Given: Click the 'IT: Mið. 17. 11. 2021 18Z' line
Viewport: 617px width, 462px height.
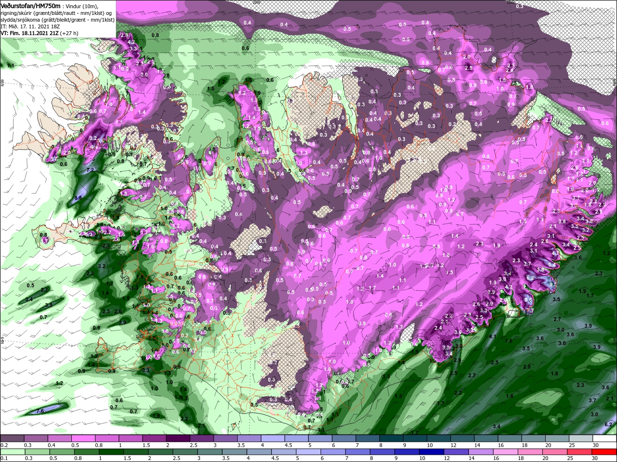Looking at the screenshot, I should pyautogui.click(x=30, y=26).
